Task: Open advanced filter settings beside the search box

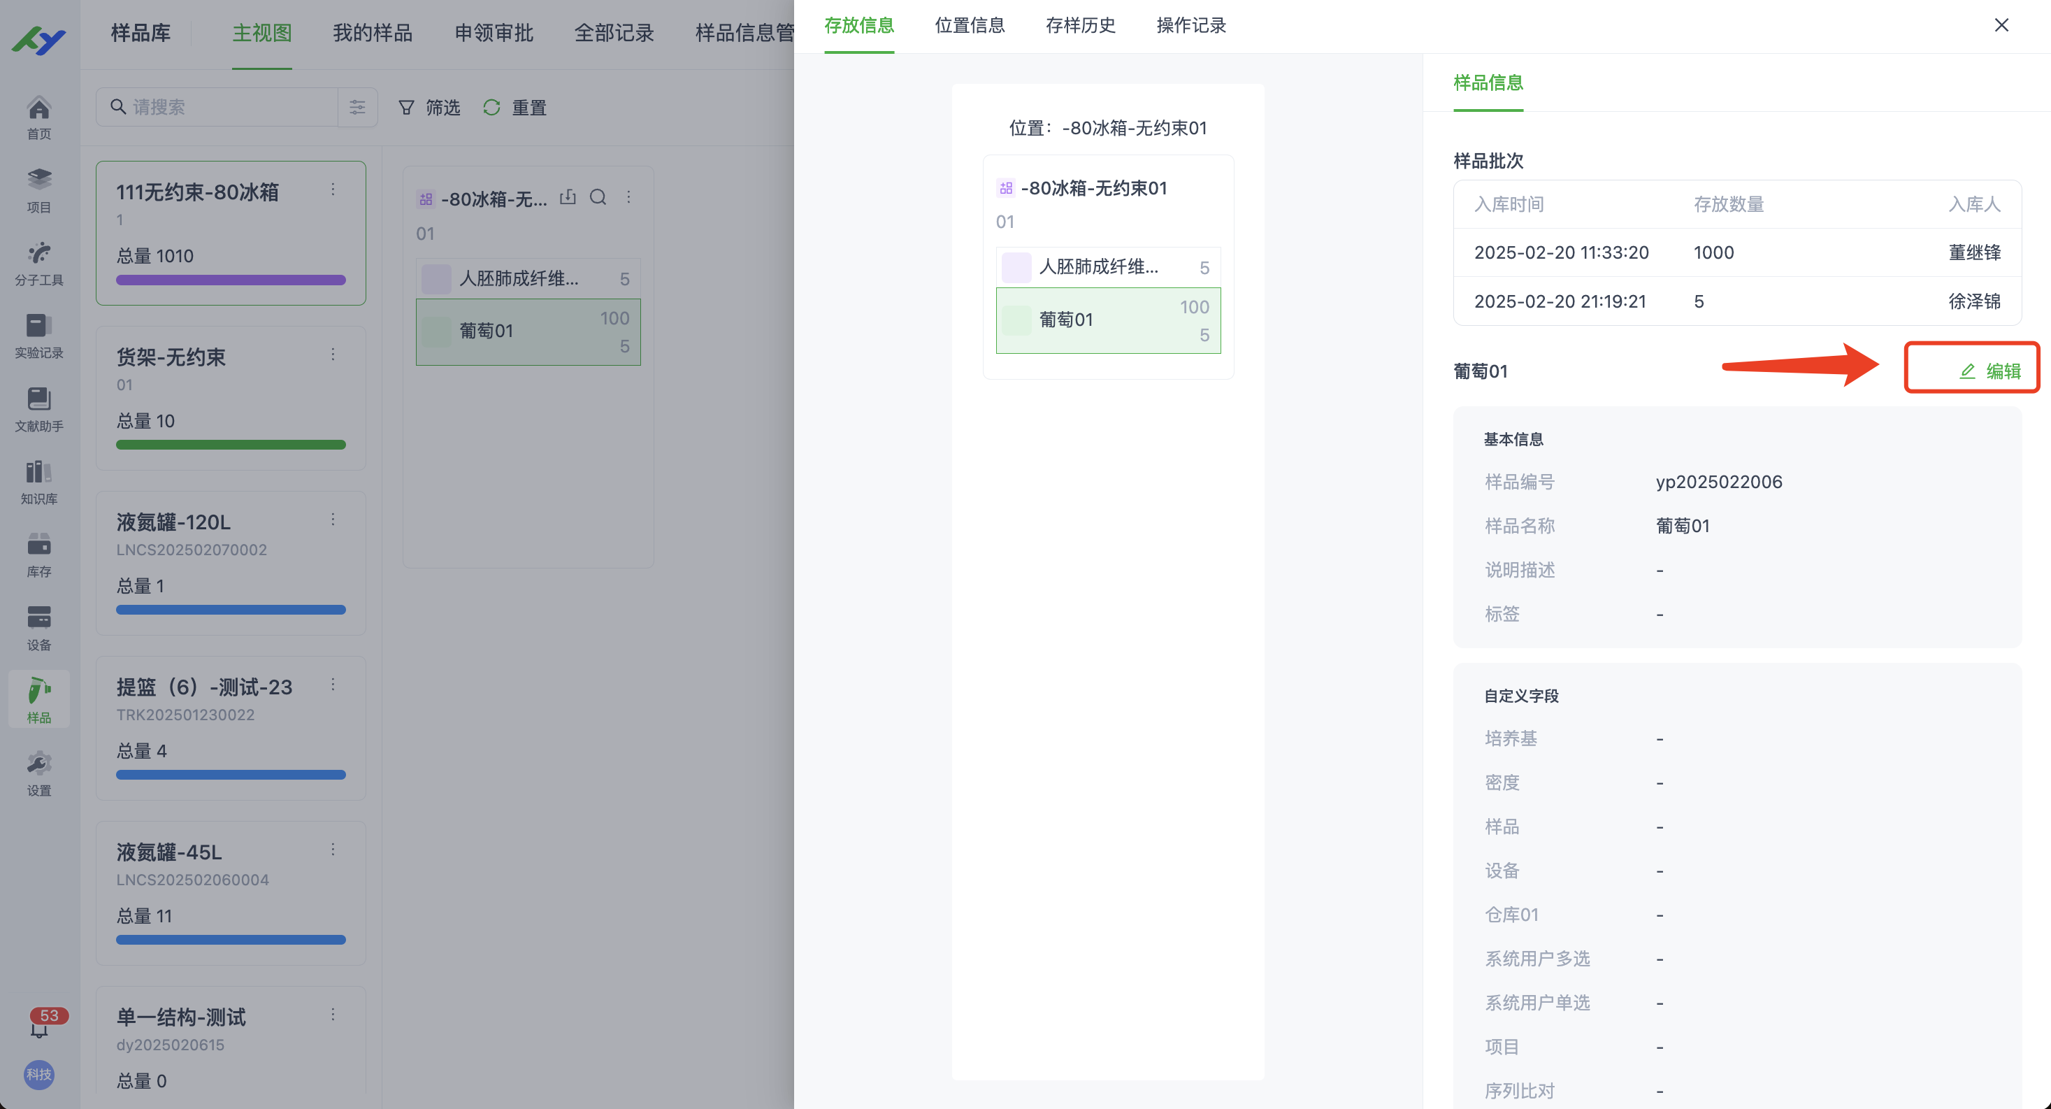Action: coord(357,107)
